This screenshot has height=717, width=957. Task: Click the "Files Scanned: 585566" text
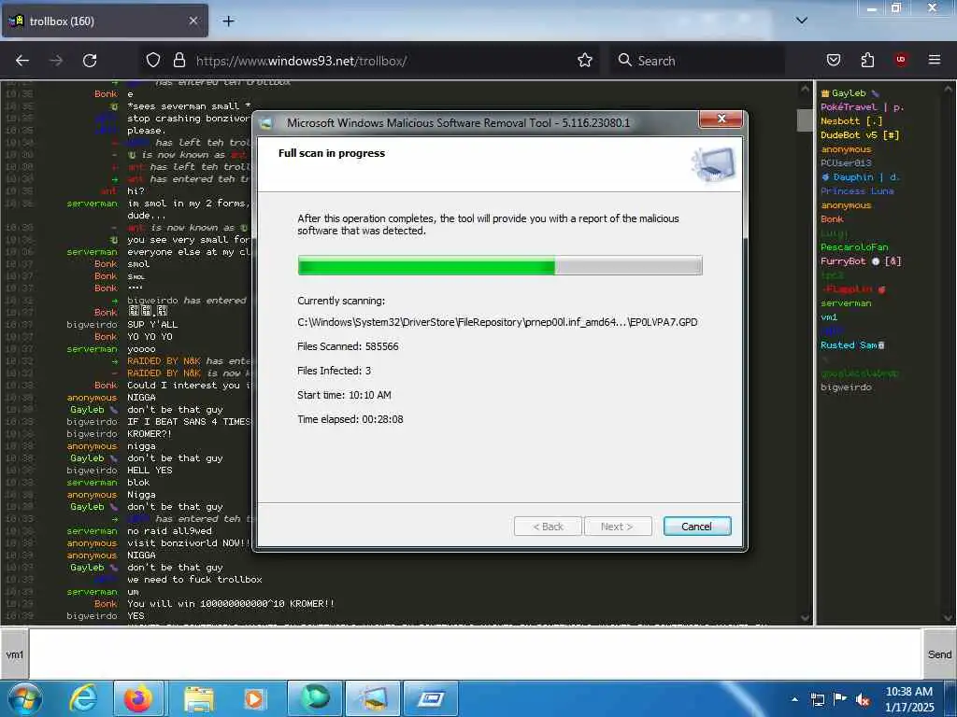click(348, 346)
